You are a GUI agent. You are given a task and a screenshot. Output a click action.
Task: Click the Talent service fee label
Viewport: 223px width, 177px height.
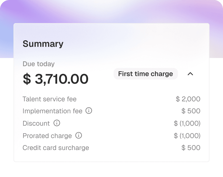[x=50, y=99]
